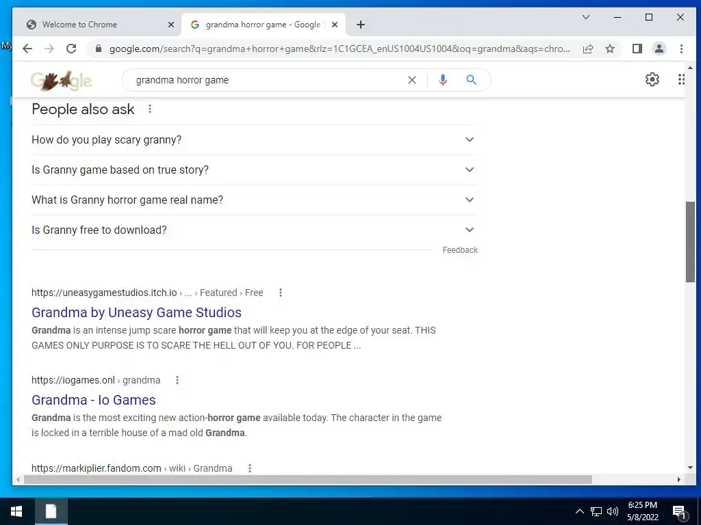Open People also ask options menu
701x525 pixels.
[x=150, y=109]
